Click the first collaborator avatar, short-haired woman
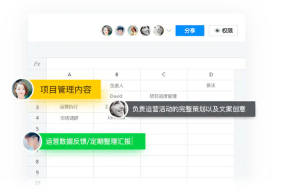289x191 pixels. coord(107,31)
